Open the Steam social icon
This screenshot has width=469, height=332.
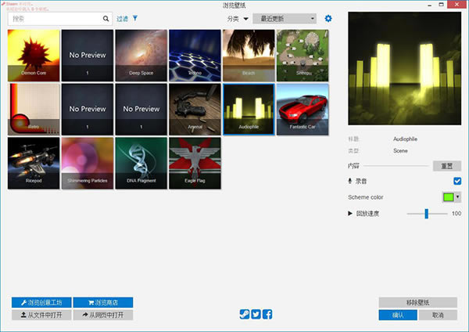tap(245, 314)
